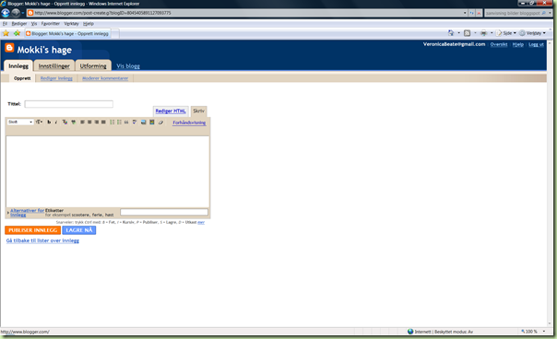Run the spell check icon

tap(135, 123)
